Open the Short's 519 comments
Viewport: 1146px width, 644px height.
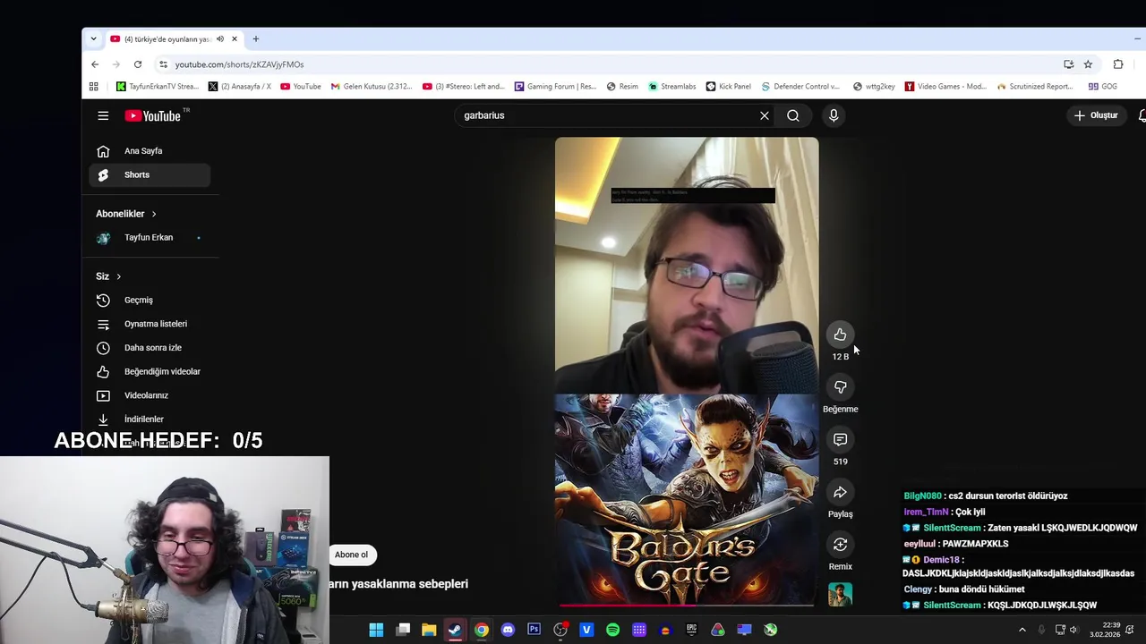pos(840,439)
